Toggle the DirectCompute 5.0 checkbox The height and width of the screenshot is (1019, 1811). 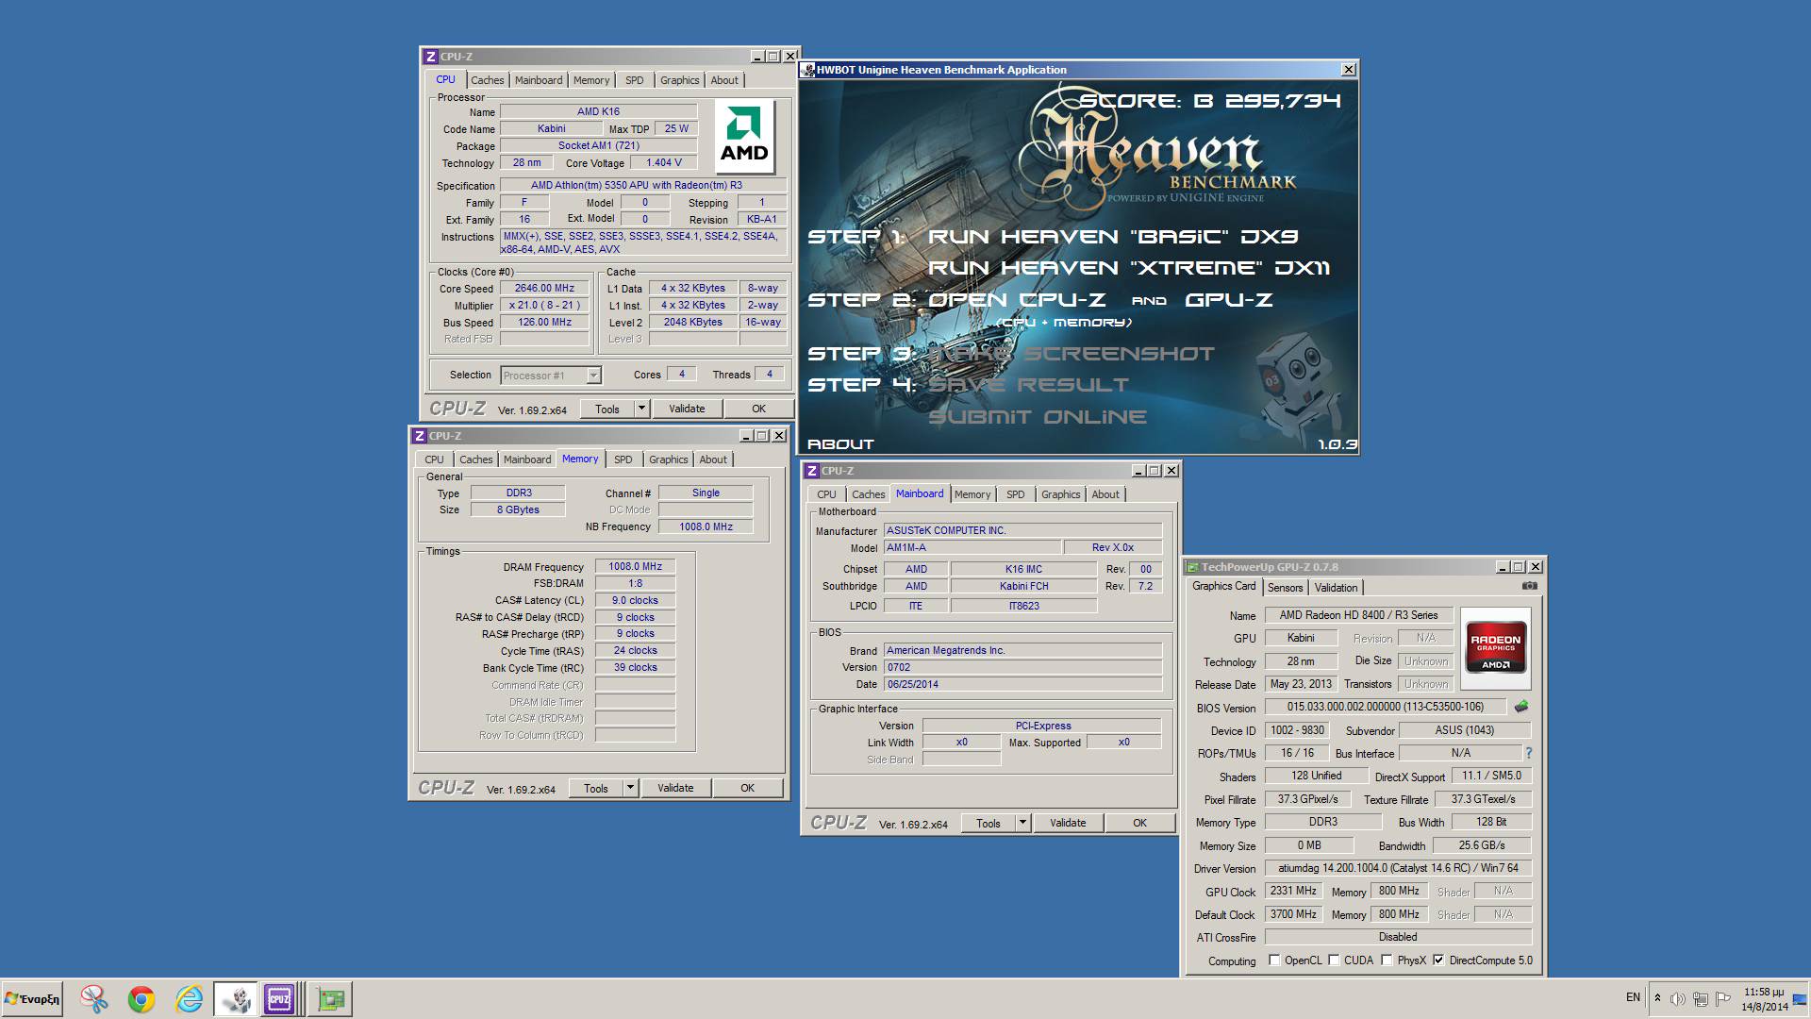tap(1438, 960)
